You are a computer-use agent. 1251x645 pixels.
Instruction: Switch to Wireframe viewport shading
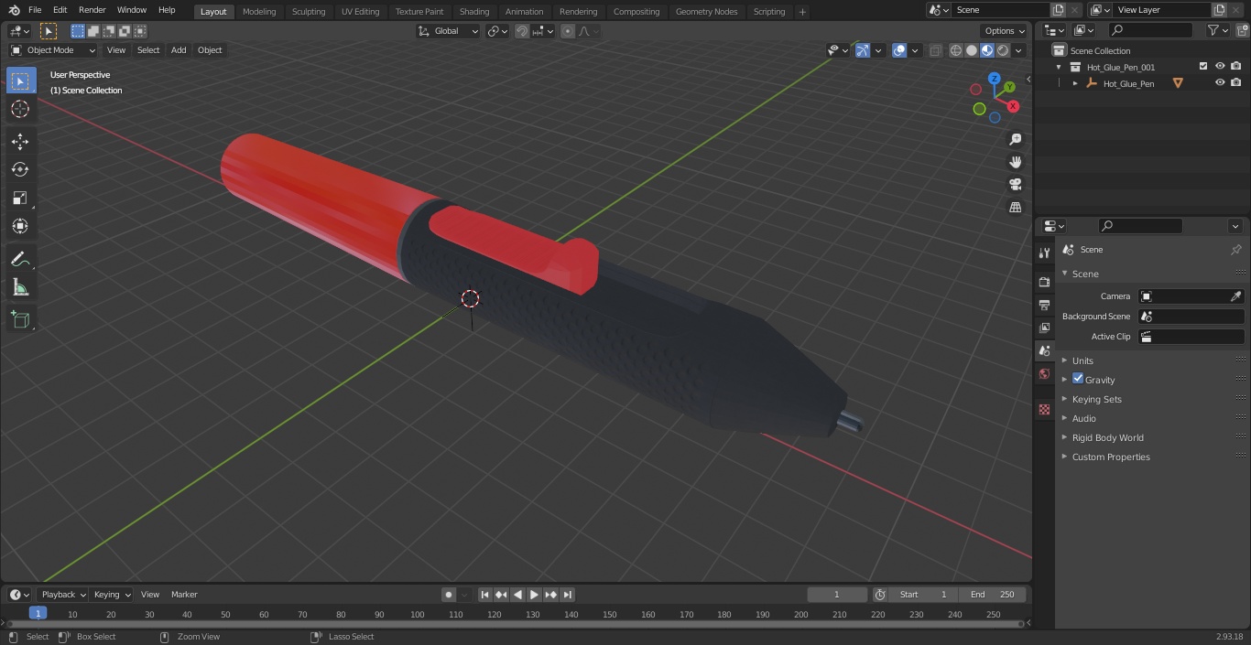[955, 50]
